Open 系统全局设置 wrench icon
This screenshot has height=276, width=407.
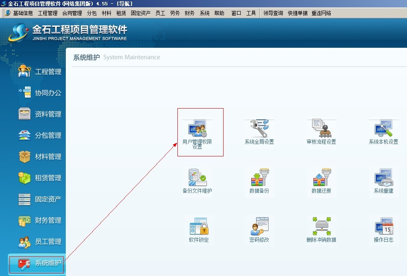coord(259,129)
